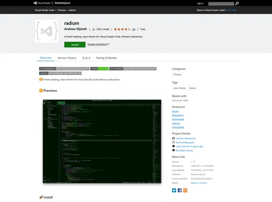Share on Twitter icon

tap(174, 191)
